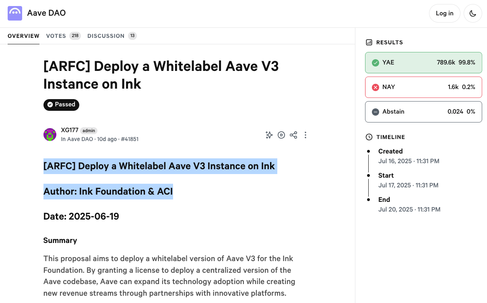
Task: Open the three-dot more options menu
Action: pyautogui.click(x=305, y=135)
